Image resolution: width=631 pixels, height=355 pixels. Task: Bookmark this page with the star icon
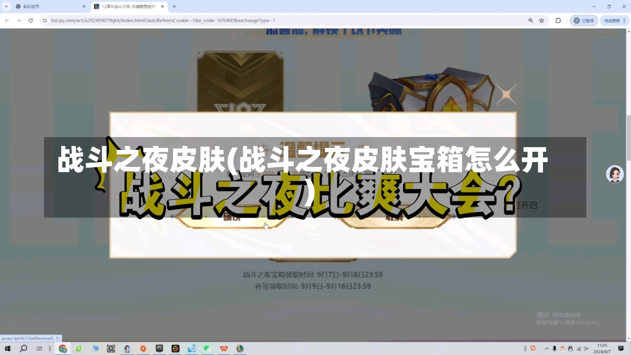(542, 20)
